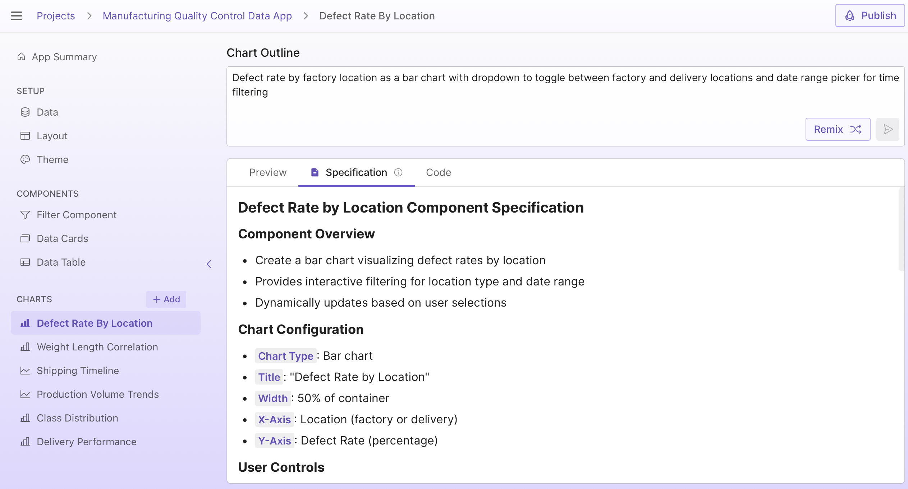
Task: Click the Specification info icon
Action: click(x=398, y=172)
